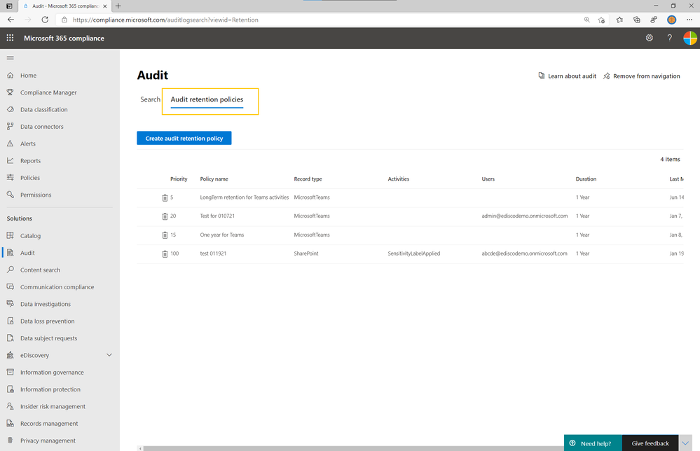This screenshot has height=451, width=700.
Task: Open the account profile picture
Action: click(x=689, y=38)
